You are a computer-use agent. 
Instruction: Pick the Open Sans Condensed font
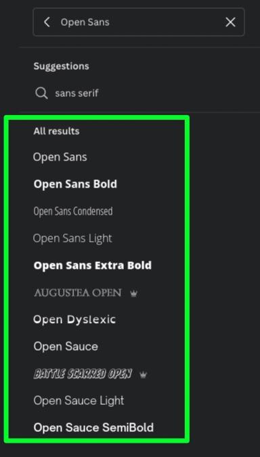(x=73, y=211)
